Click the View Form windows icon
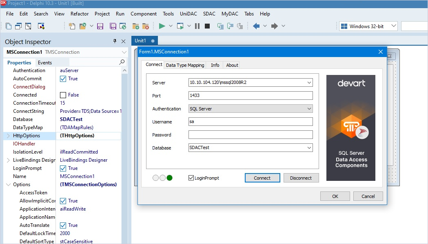This screenshot has width=428, height=244. (x=18, y=26)
